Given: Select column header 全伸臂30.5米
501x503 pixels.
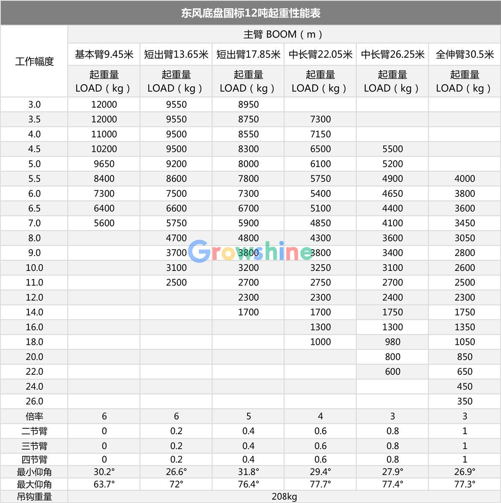Looking at the screenshot, I should [x=465, y=54].
